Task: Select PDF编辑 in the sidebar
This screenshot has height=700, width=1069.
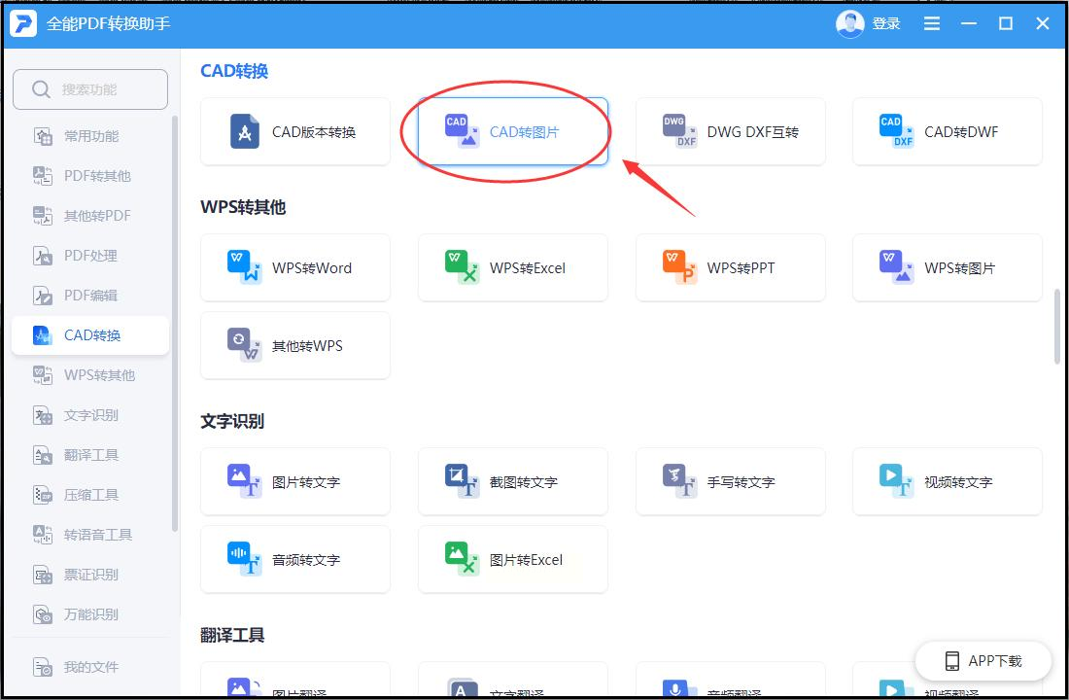Action: (90, 296)
